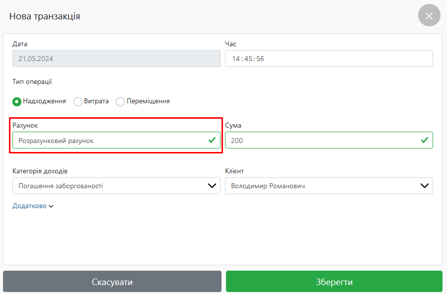This screenshot has width=447, height=294.
Task: Click the Сума field containing 200
Action: [322, 141]
